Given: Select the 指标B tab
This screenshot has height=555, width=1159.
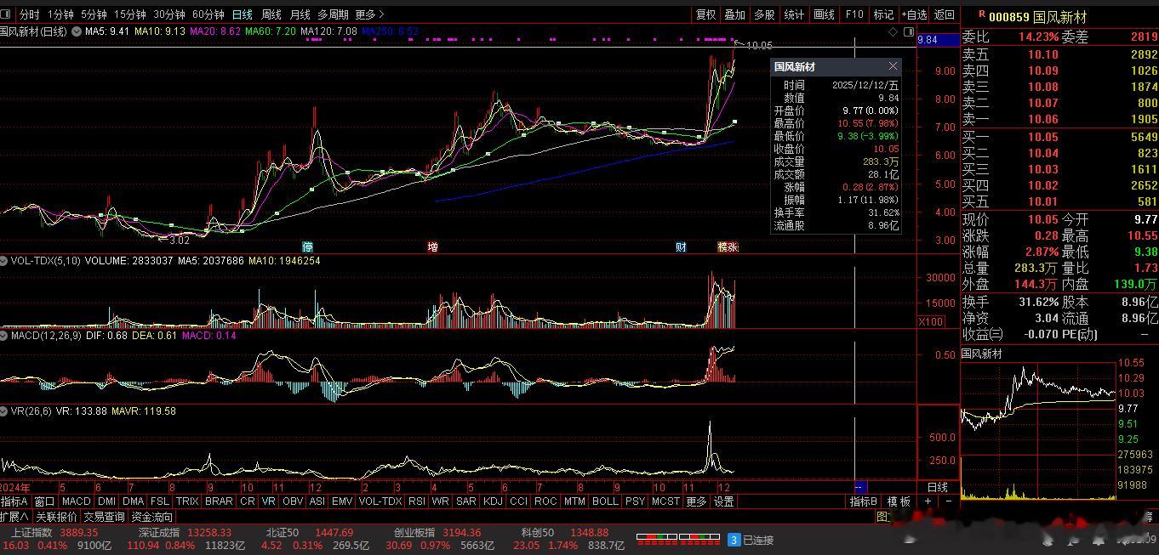Looking at the screenshot, I should click(x=865, y=501).
